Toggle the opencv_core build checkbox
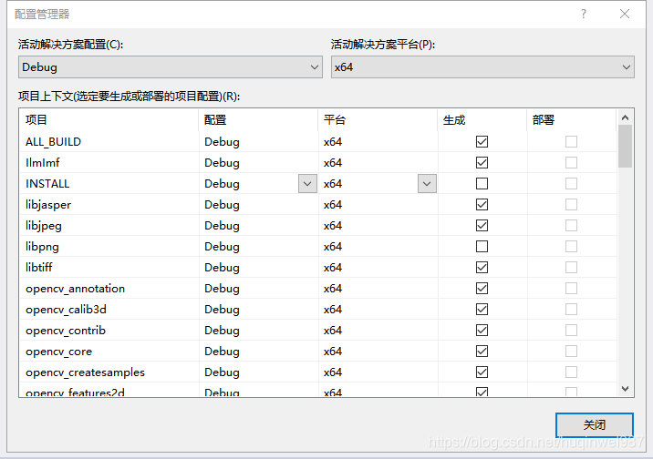Viewport: 653px width, 459px height. (x=482, y=352)
